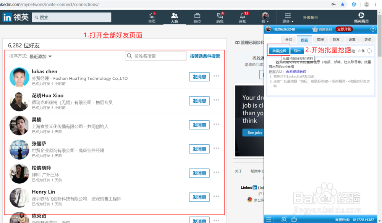Click the key password icon in address bar
This screenshot has width=382, height=223.
coord(333,4)
